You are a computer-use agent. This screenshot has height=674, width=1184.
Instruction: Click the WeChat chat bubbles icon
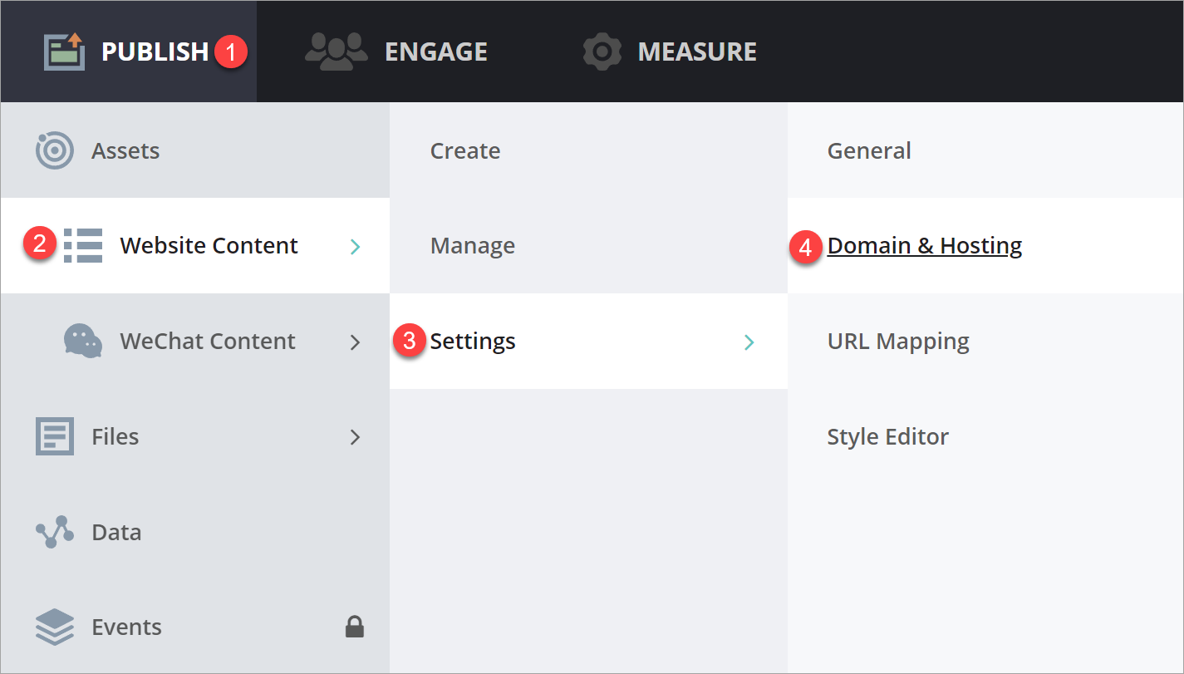83,341
